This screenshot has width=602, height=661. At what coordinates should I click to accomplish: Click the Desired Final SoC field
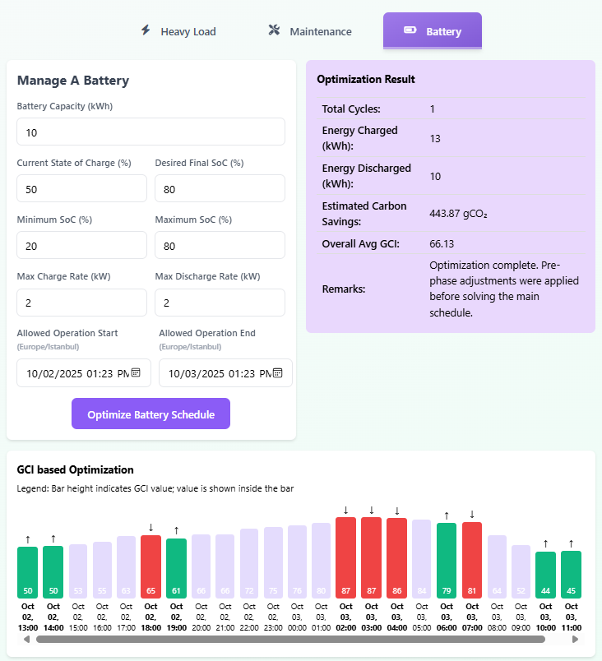click(x=220, y=189)
